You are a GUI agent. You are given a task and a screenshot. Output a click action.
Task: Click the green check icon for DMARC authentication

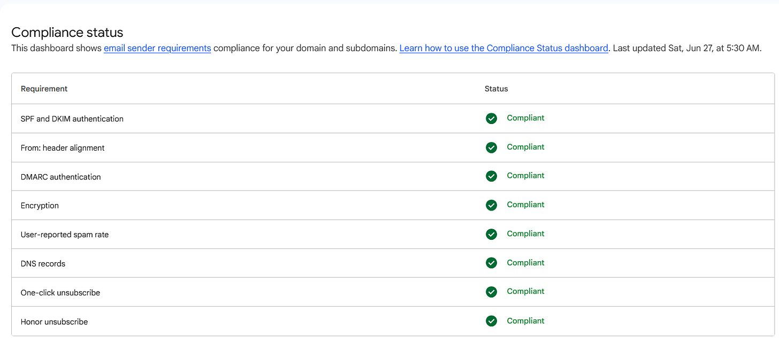[x=491, y=176]
